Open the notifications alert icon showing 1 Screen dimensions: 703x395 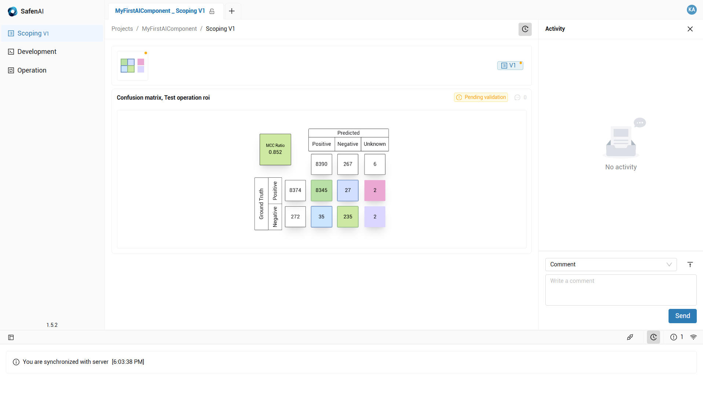(674, 337)
